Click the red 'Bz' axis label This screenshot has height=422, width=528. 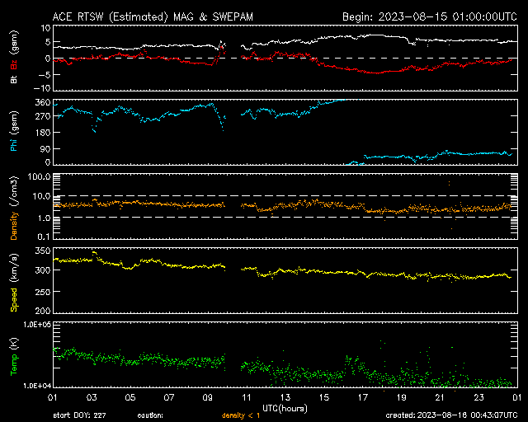[x=14, y=64]
